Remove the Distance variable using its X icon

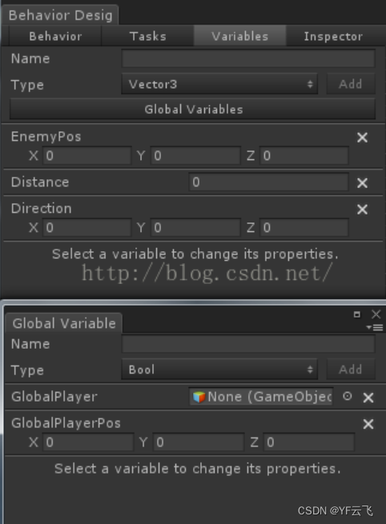click(x=362, y=182)
